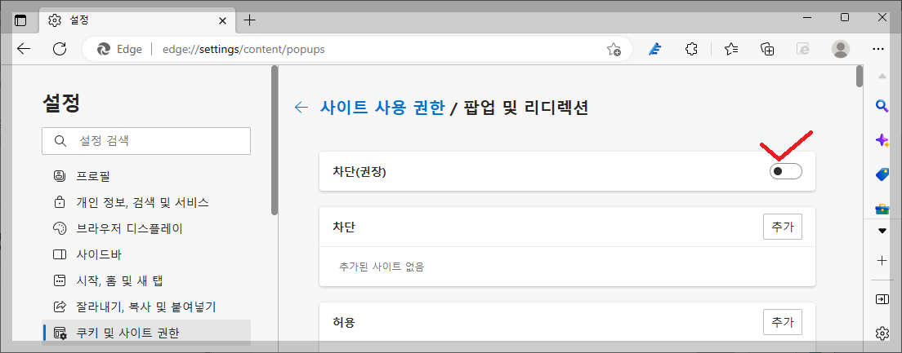
Task: Click sidebar hide/dock panel icon
Action: click(x=882, y=299)
